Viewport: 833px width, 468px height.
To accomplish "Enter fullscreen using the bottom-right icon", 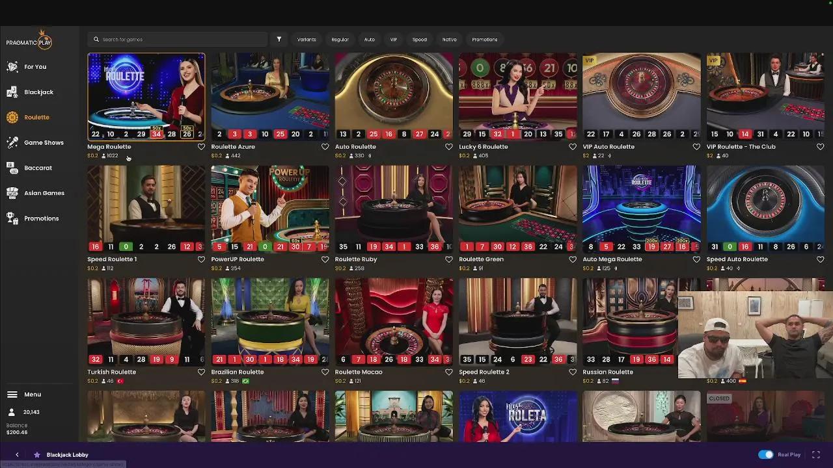I will coord(816,455).
